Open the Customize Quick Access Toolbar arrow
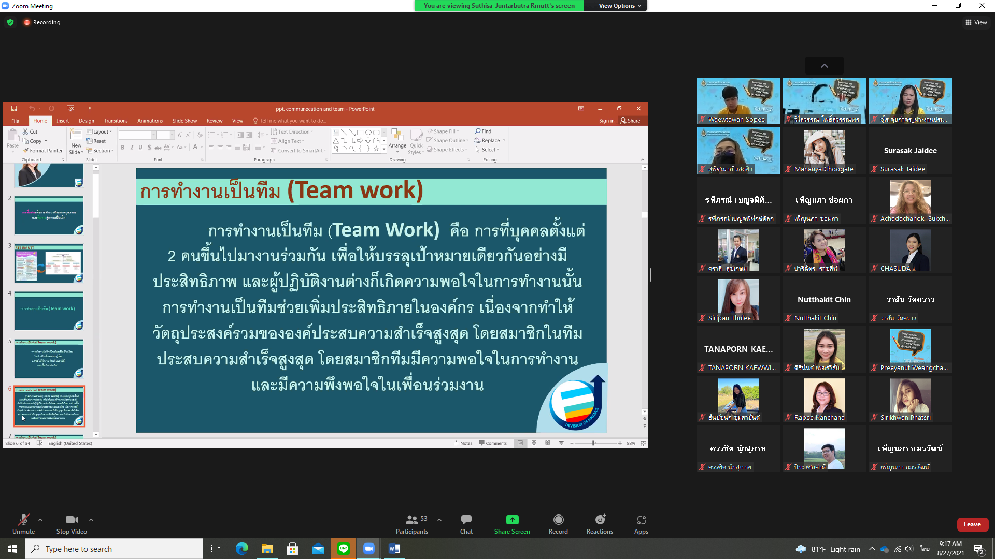995x559 pixels. [89, 109]
